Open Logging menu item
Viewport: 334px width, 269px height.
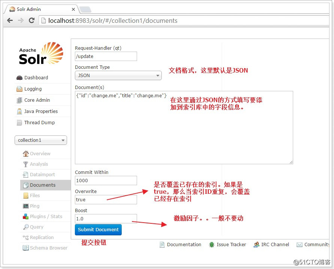pyautogui.click(x=33, y=89)
